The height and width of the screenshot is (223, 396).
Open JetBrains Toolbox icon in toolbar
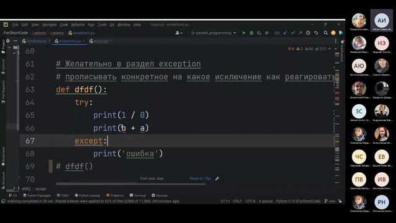click(x=341, y=33)
